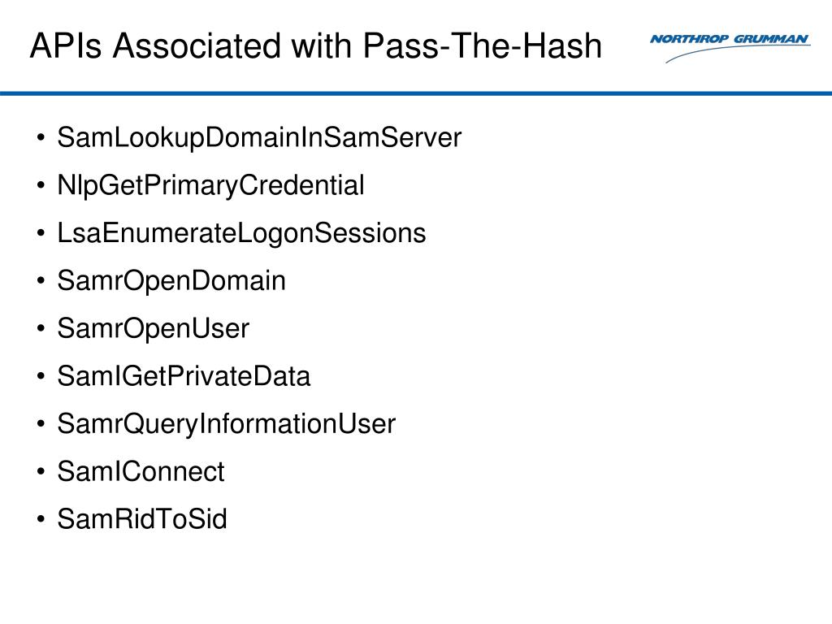The height and width of the screenshot is (624, 832).
Task: Click the SamrQueryInformationUser line
Action: pyautogui.click(x=226, y=424)
